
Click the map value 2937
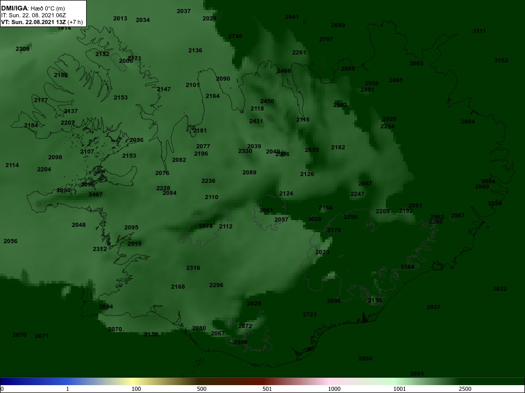click(434, 307)
